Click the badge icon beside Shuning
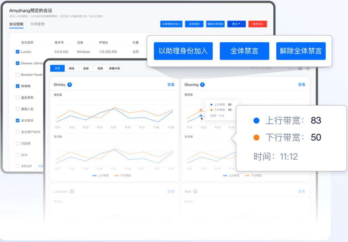The image size is (348, 242). (202, 84)
